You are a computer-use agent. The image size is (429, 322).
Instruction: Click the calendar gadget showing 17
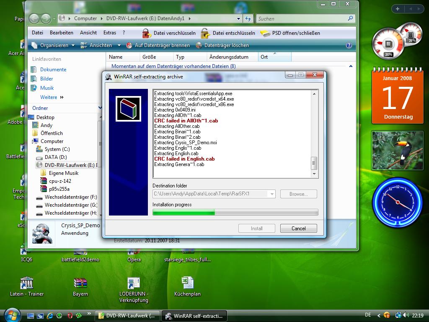click(x=398, y=96)
